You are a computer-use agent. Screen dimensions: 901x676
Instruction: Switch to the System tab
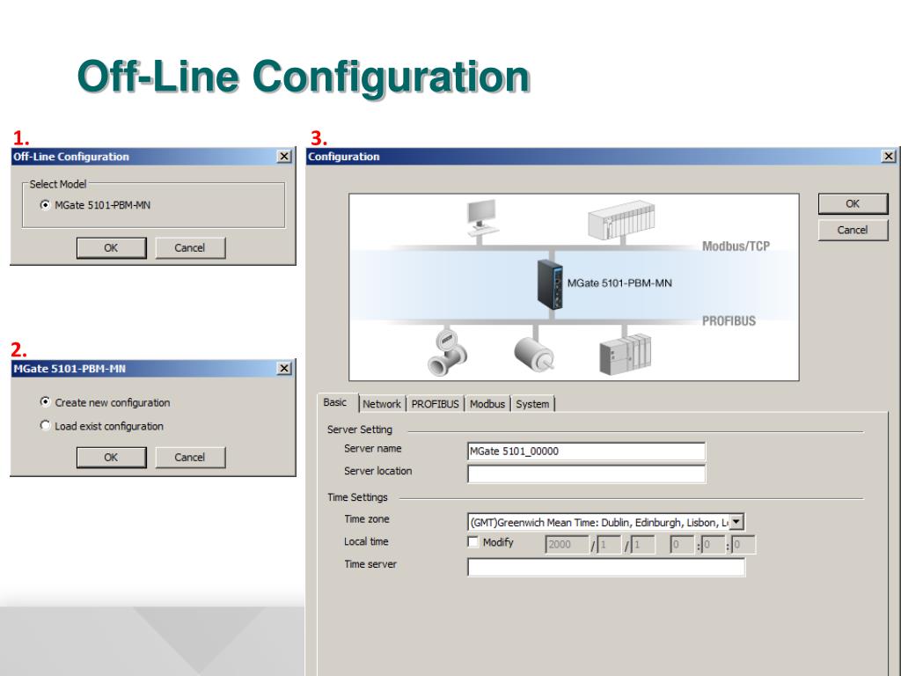pos(532,403)
